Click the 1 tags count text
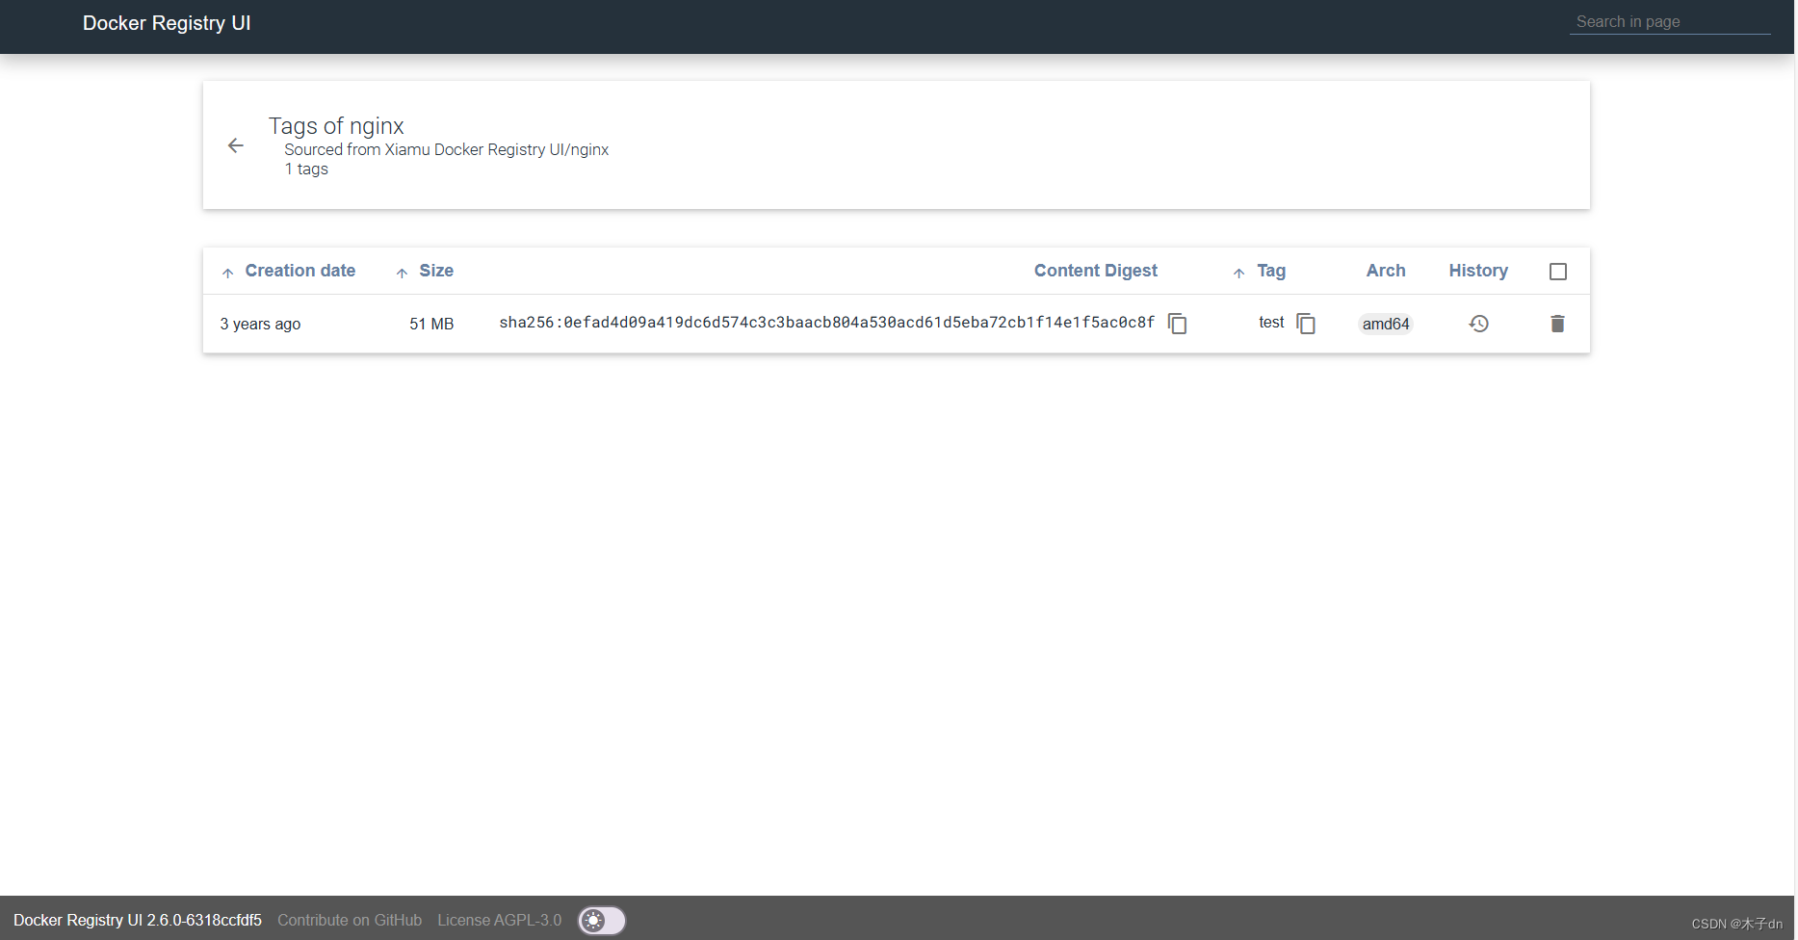Image resolution: width=1798 pixels, height=940 pixels. (306, 169)
